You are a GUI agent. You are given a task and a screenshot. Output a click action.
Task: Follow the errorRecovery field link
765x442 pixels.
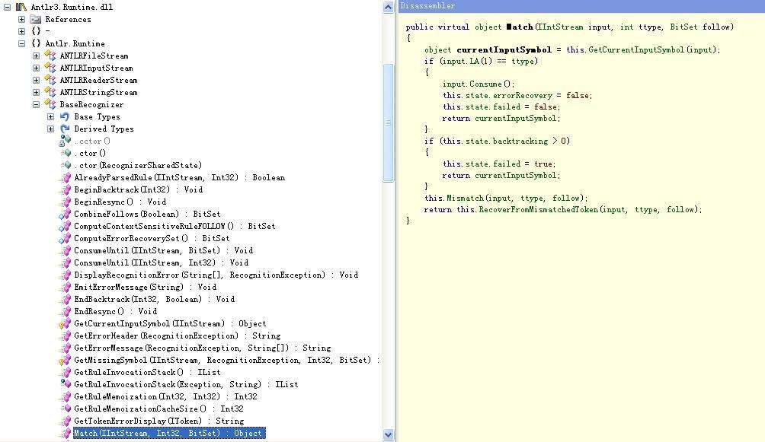tap(522, 96)
